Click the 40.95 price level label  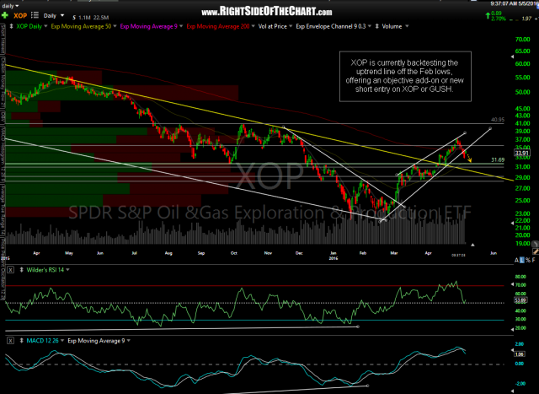(x=498, y=120)
